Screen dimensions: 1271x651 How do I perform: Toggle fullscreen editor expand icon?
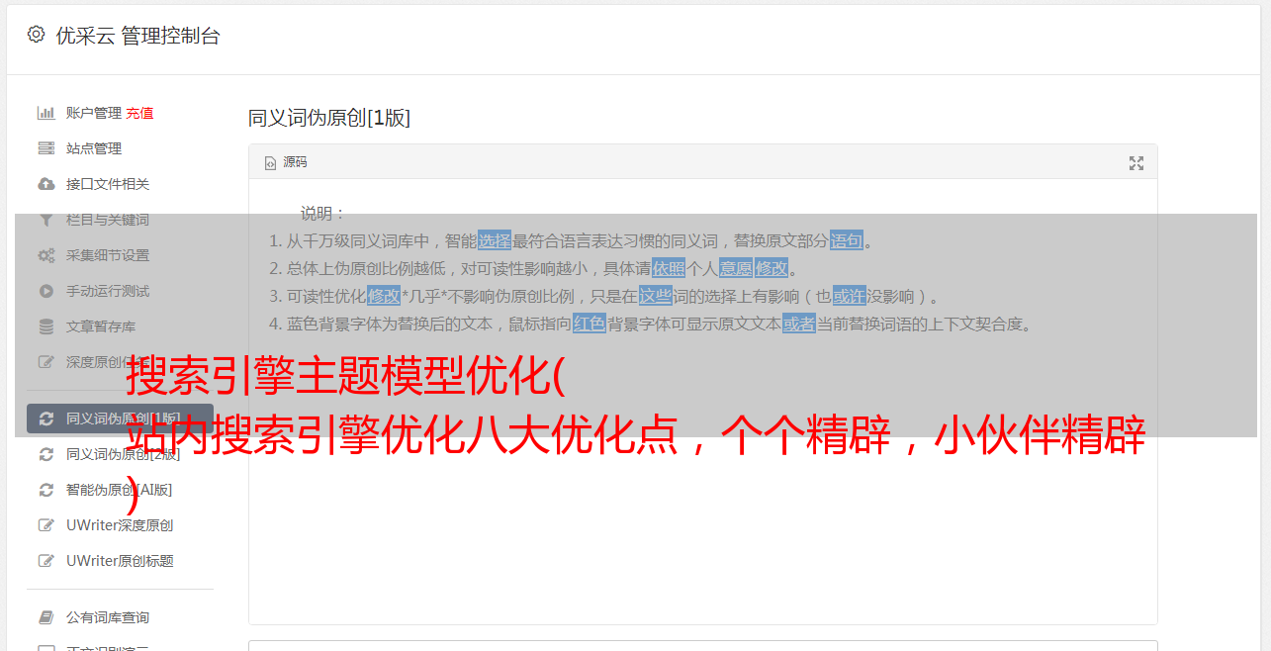(1136, 163)
